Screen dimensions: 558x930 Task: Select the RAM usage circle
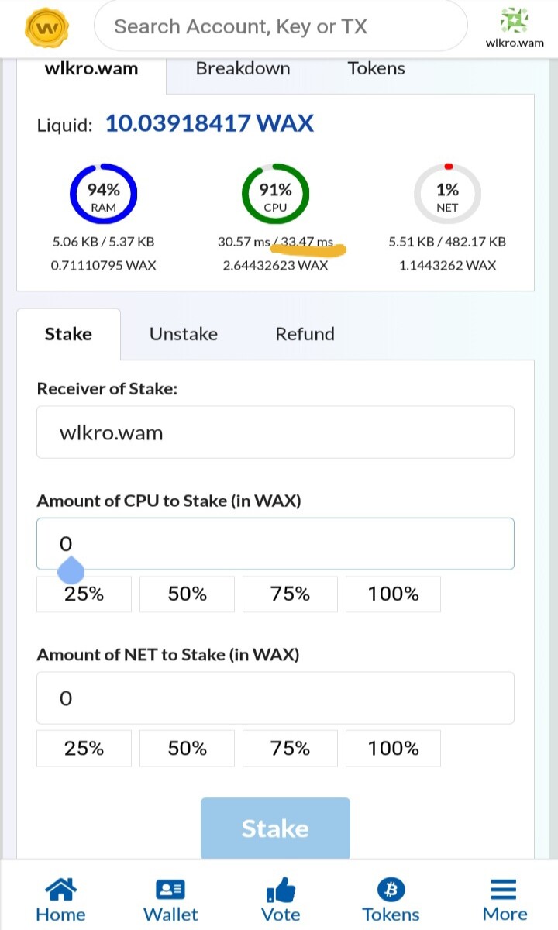click(103, 198)
